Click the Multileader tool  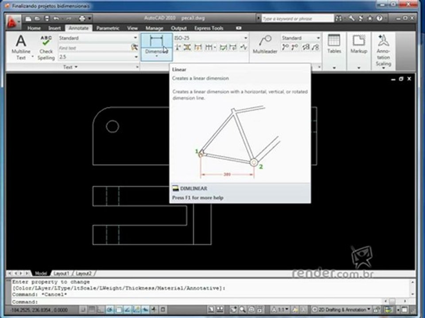coord(265,44)
